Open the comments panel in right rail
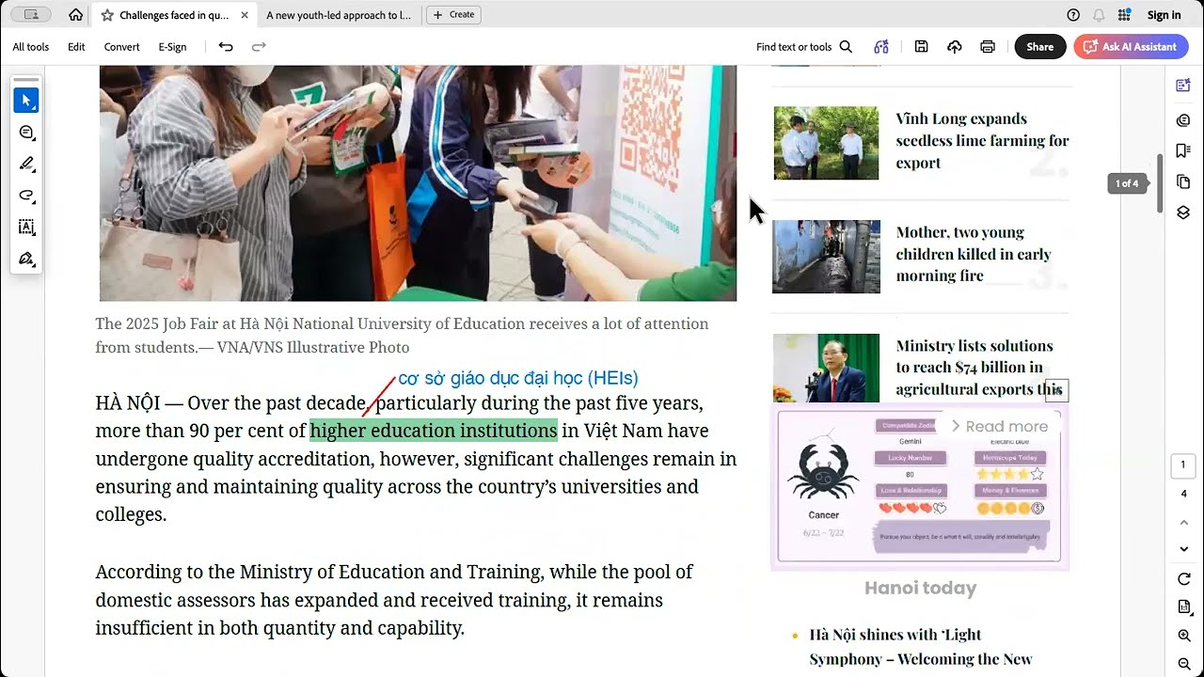1204x677 pixels. (1183, 119)
